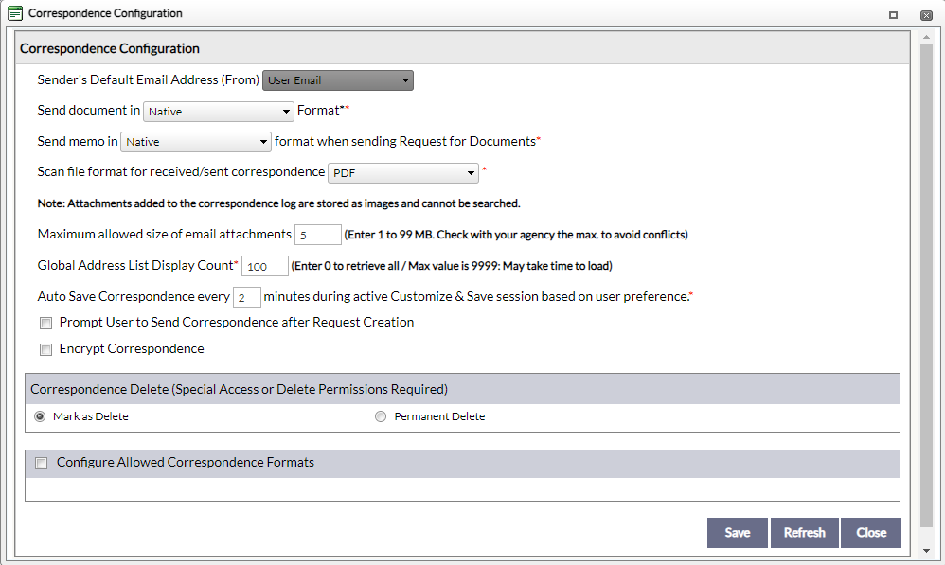
Task: Click the maximum email attachment size field
Action: coord(317,235)
